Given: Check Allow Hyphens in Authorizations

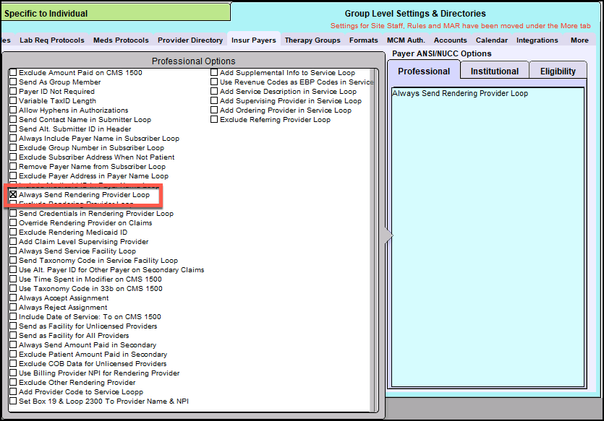Looking at the screenshot, I should coord(13,110).
